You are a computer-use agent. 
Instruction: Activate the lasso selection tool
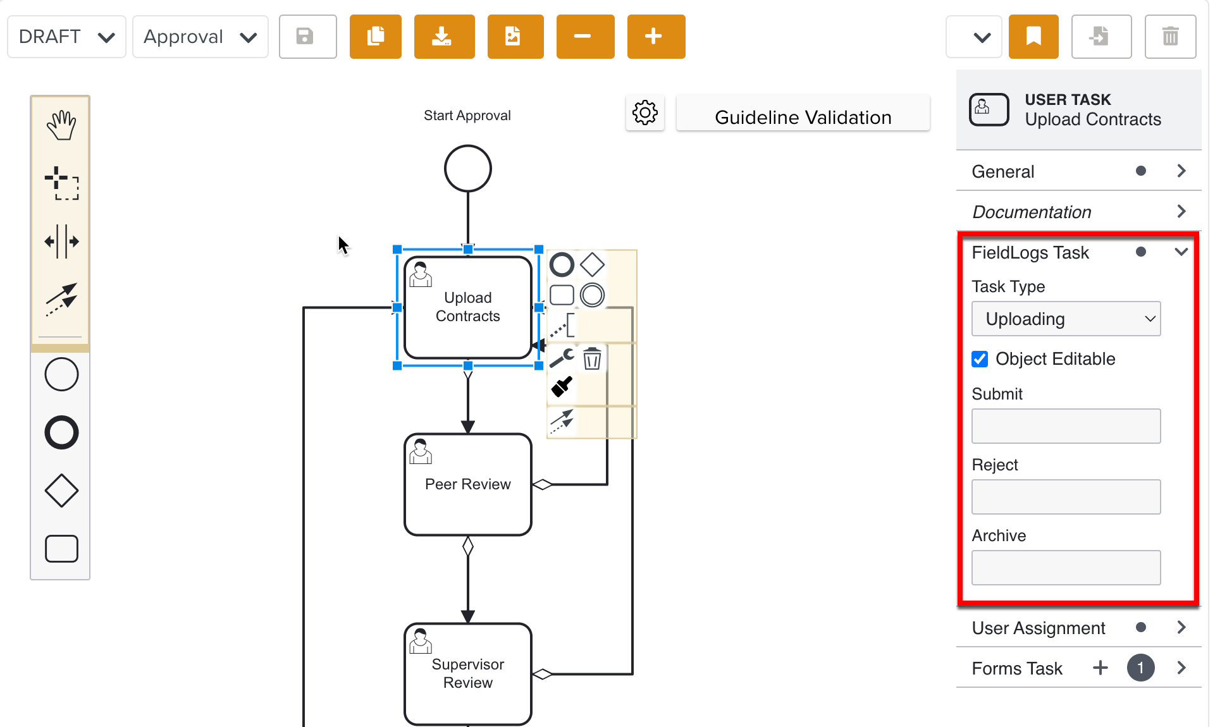[x=61, y=183]
